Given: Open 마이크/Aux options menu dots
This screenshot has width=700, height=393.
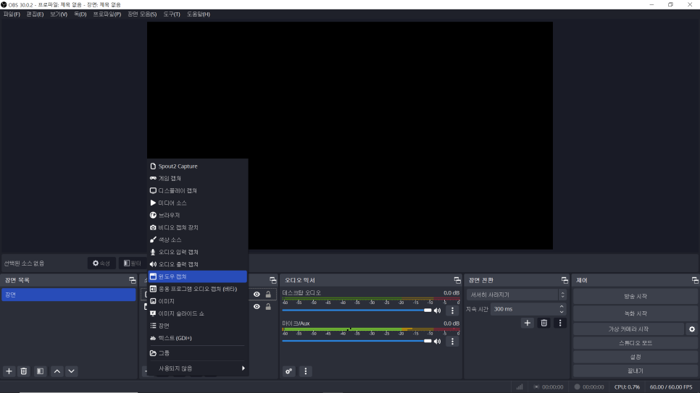Looking at the screenshot, I should click(x=452, y=342).
